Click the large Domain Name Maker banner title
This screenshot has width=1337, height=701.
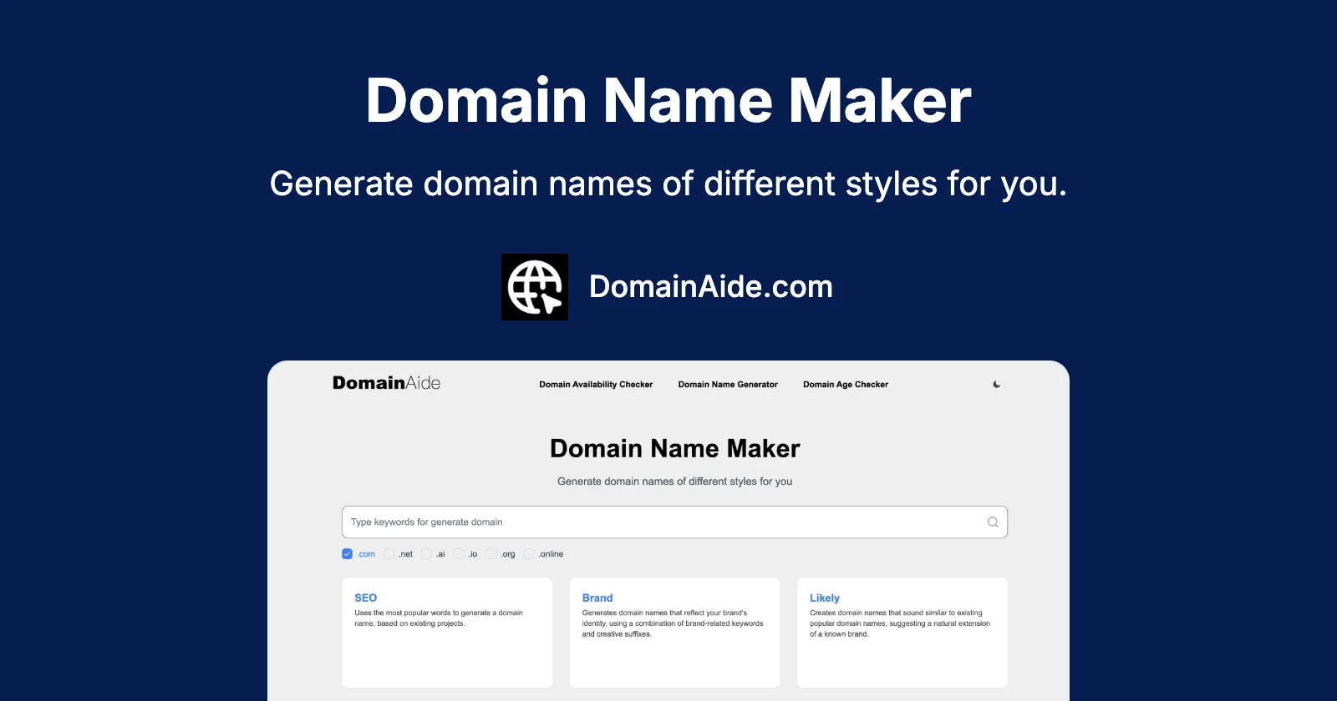668,101
